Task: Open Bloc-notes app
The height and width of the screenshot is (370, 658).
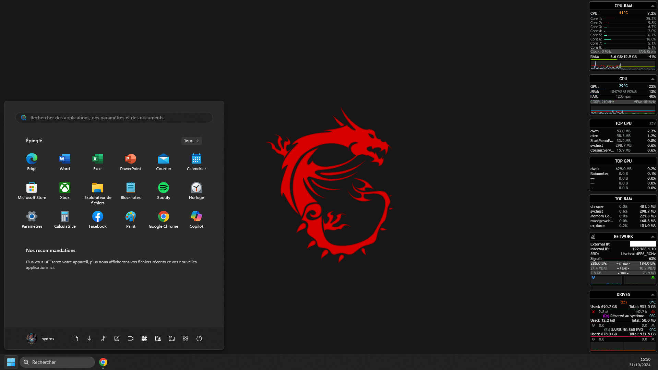Action: (131, 191)
